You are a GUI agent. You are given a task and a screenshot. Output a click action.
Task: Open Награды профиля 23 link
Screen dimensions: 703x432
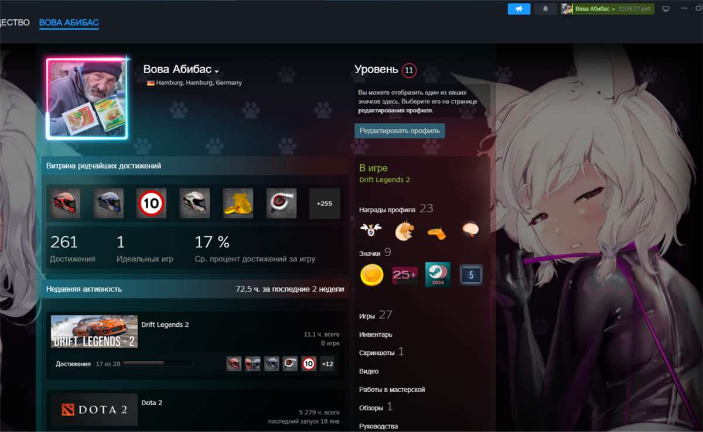point(396,209)
